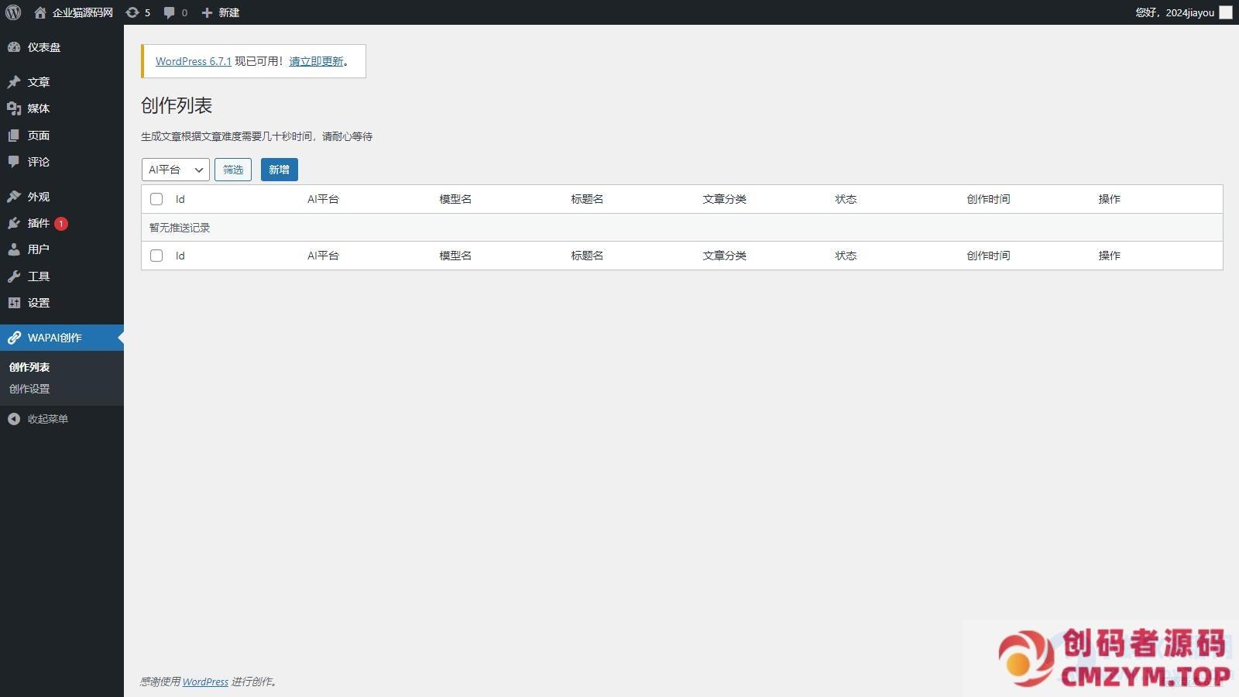Open the comments bubble icon in admin bar
Screen dimensions: 1239x697
(x=170, y=12)
